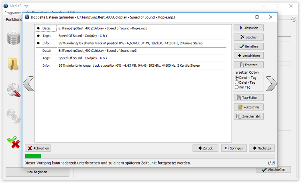
Task: Open the Tag-Editor
Action: click(x=248, y=98)
